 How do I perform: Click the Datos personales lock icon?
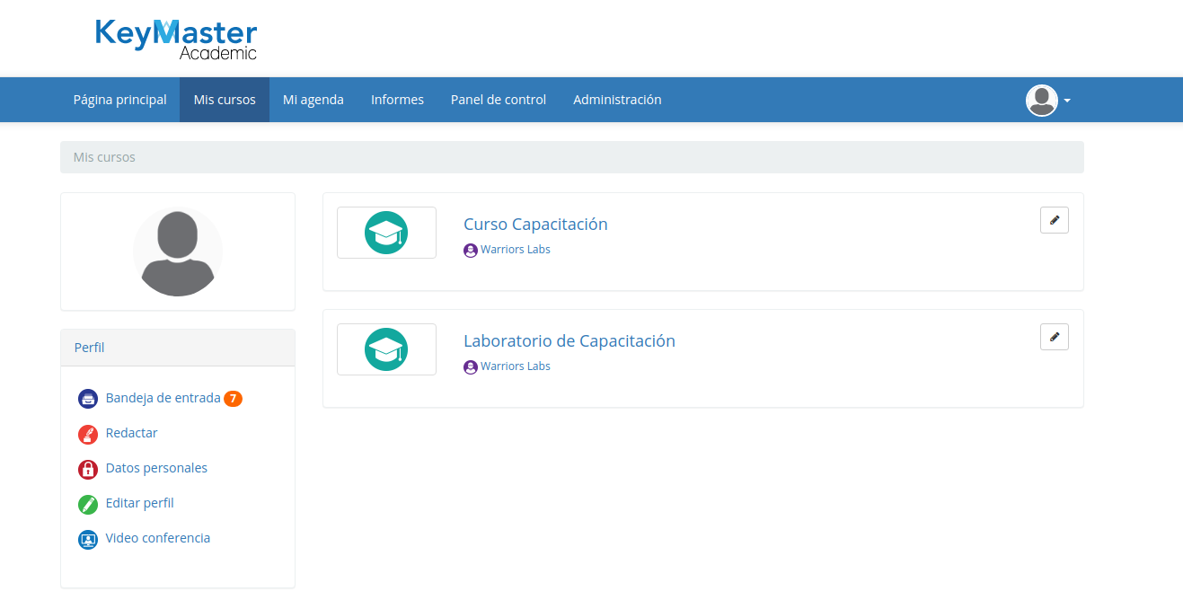pyautogui.click(x=87, y=469)
